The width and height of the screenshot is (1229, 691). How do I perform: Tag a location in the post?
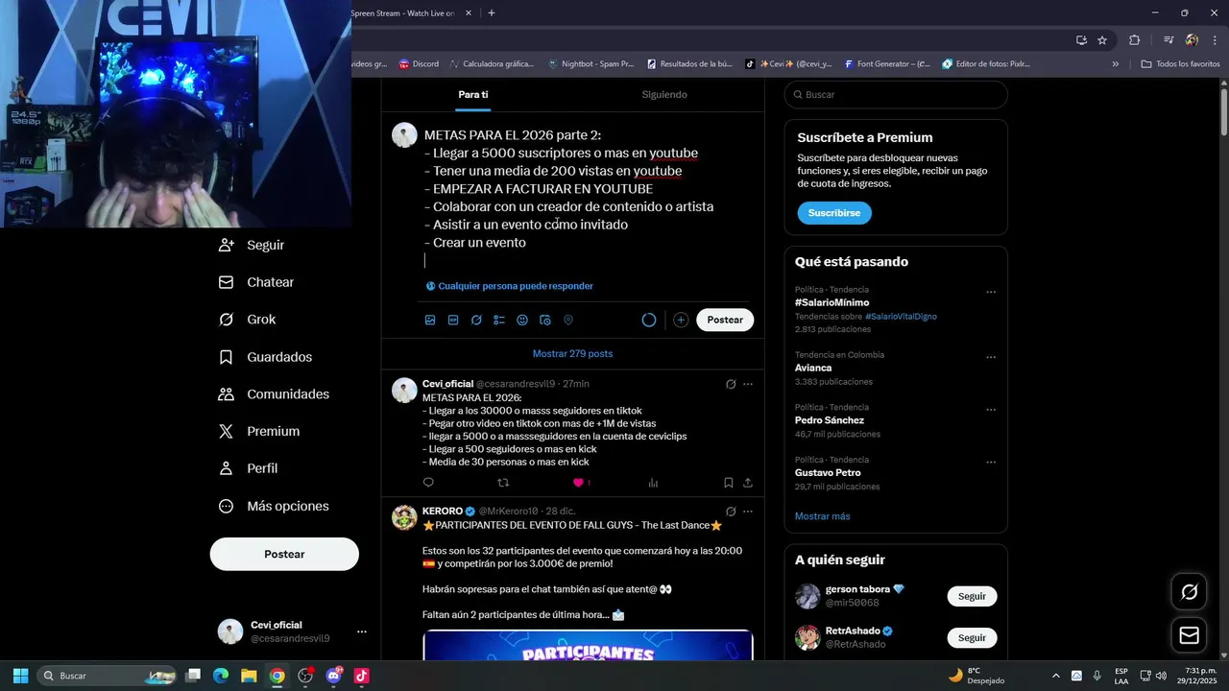pos(568,320)
